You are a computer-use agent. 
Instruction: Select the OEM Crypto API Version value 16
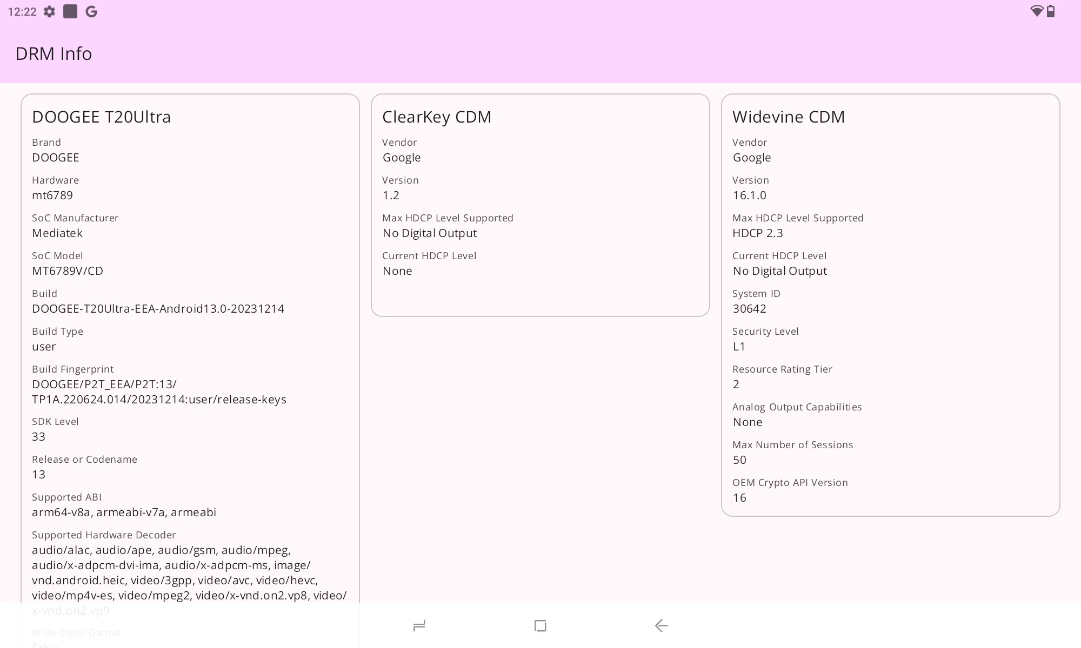[x=739, y=498]
